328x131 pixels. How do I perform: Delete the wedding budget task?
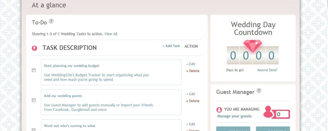click(x=193, y=71)
